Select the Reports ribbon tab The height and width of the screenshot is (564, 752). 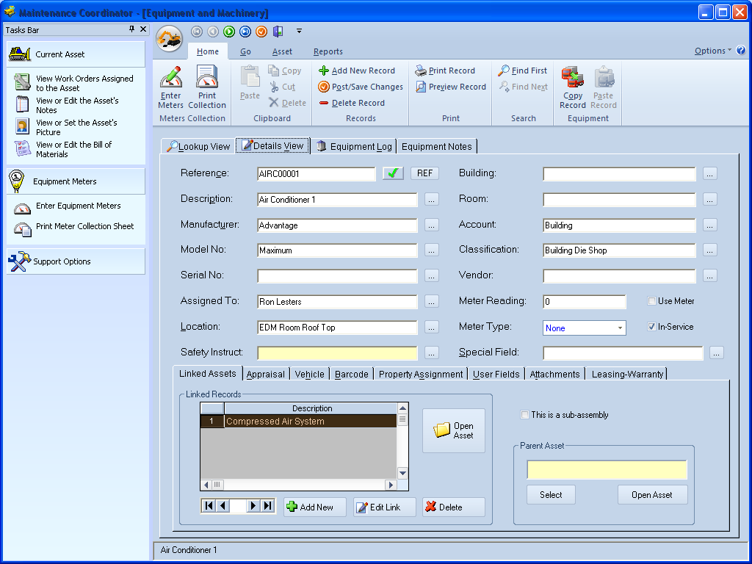[x=328, y=51]
